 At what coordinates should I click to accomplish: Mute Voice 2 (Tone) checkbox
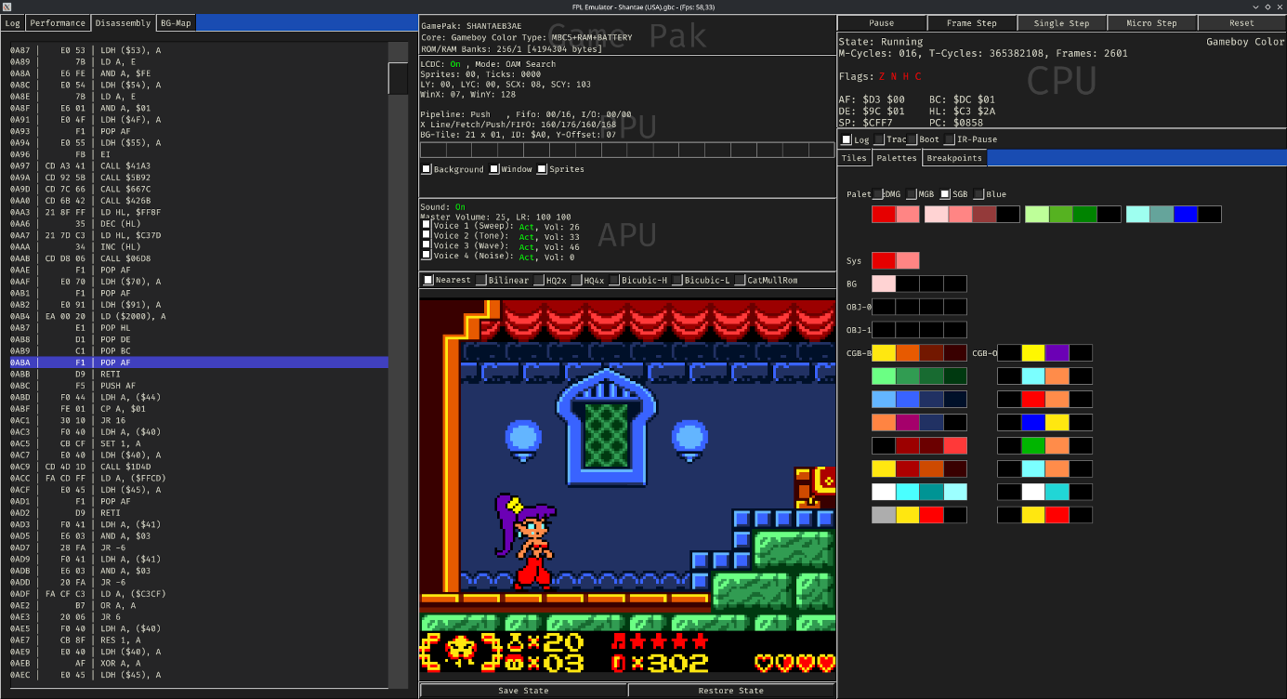point(427,234)
